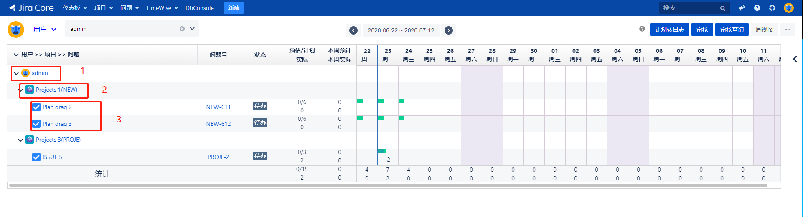Collapse the Projects 3(PROJE) group
Viewport: 803px width, 217px height.
[x=20, y=140]
